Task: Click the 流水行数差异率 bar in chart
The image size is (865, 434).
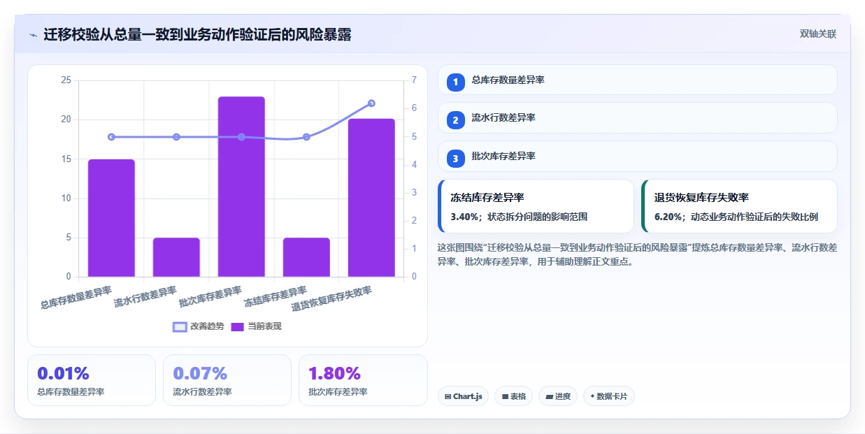Action: [176, 257]
